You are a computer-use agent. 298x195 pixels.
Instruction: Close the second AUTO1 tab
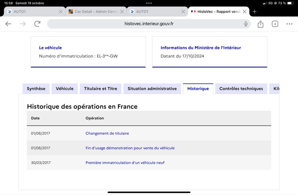tap(183, 12)
